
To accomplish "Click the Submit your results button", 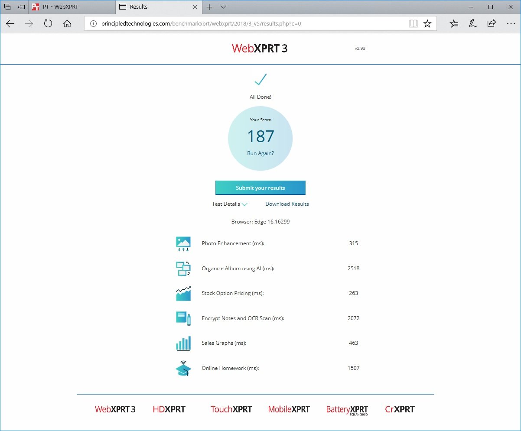I will (x=260, y=188).
